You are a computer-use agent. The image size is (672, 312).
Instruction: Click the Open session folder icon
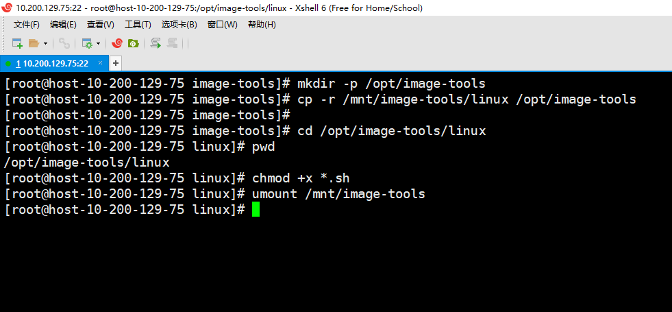[34, 43]
